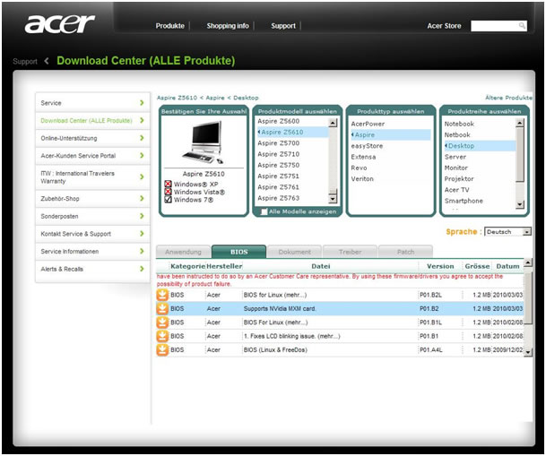Switch to the Anwendung tab
Screen dimensions: 546x456
tap(183, 252)
